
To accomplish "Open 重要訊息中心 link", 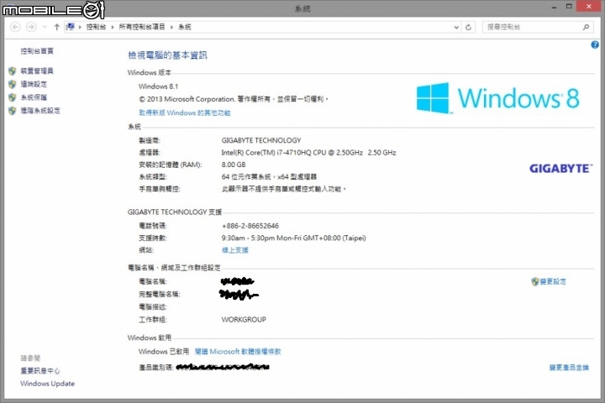I will (x=40, y=370).
